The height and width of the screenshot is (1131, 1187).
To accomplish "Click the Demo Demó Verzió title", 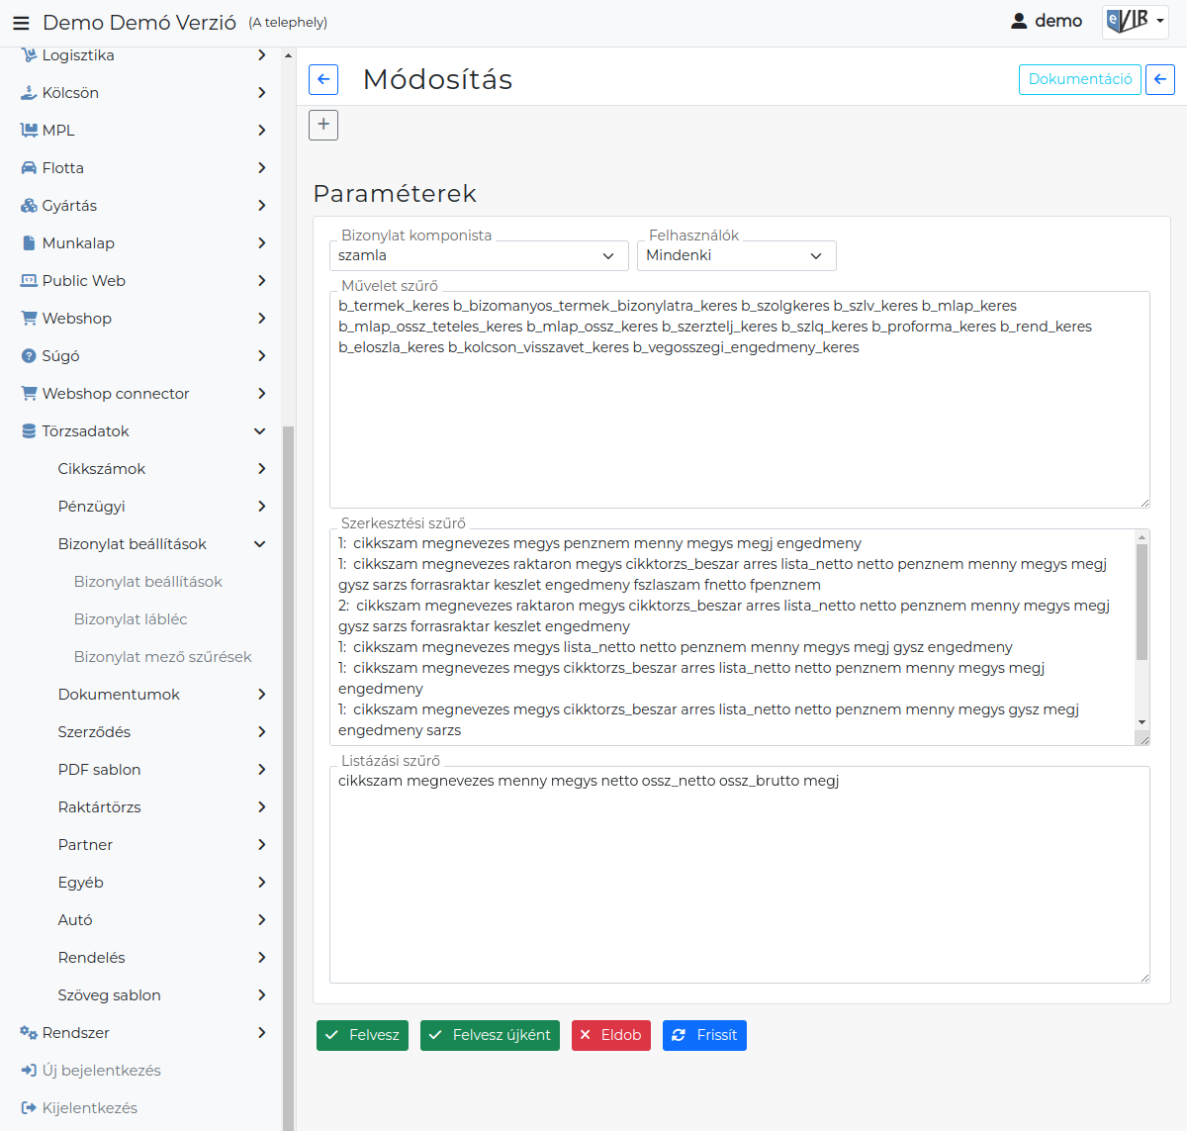I will (139, 22).
